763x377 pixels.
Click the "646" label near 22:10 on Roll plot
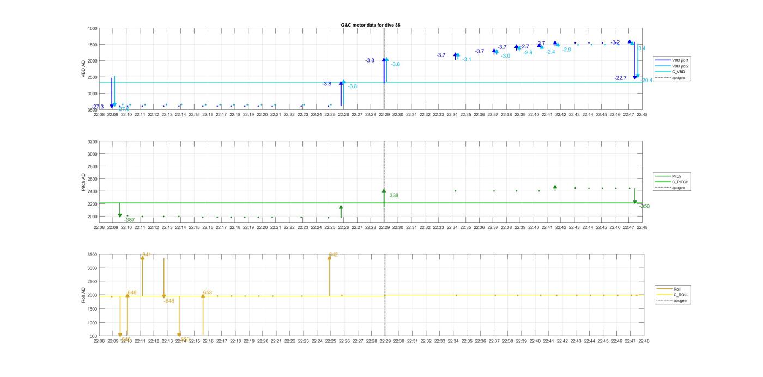(x=132, y=293)
